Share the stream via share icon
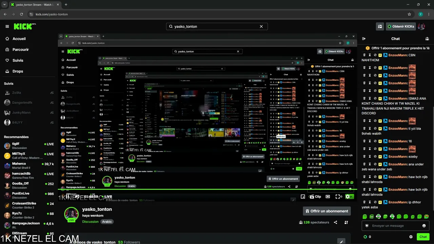This screenshot has height=244, width=434. pyautogui.click(x=335, y=222)
